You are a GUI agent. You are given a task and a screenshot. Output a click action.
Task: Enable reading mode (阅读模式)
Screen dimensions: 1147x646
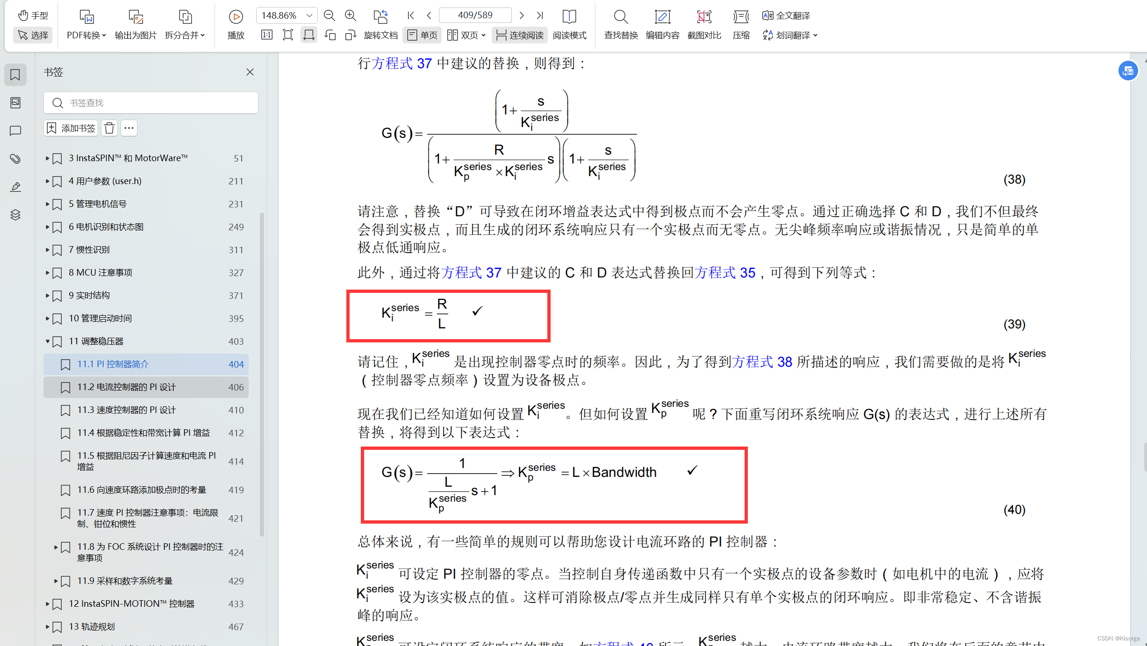pos(569,24)
